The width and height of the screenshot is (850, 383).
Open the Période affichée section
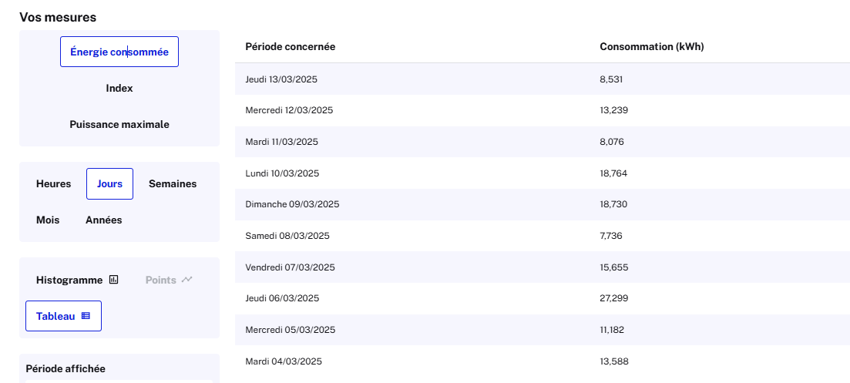(x=66, y=368)
